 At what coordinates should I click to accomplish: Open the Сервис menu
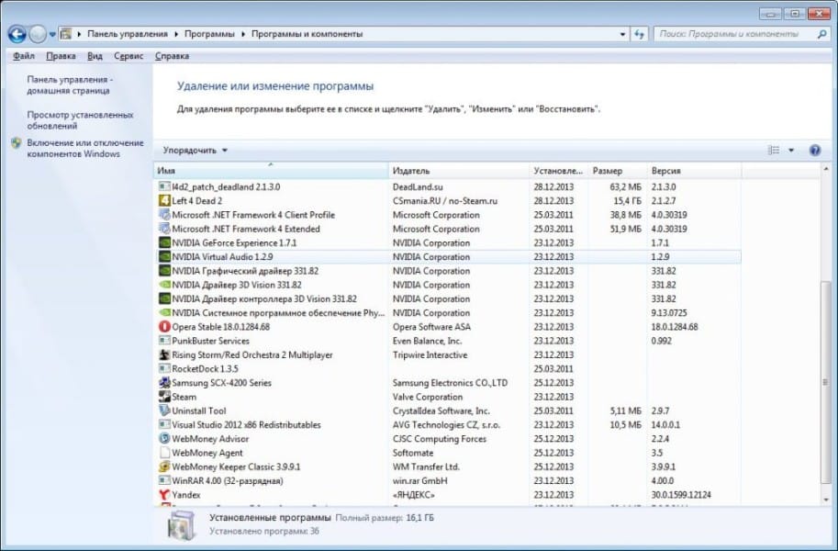128,55
